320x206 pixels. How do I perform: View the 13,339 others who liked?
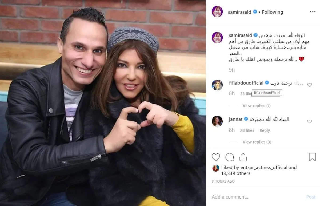click(x=236, y=173)
